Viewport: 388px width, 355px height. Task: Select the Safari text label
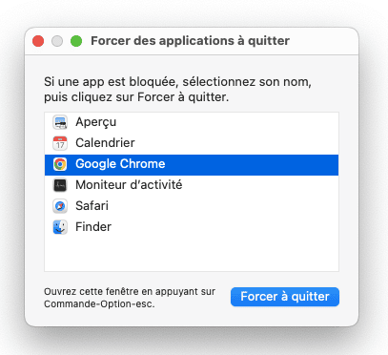(x=92, y=206)
